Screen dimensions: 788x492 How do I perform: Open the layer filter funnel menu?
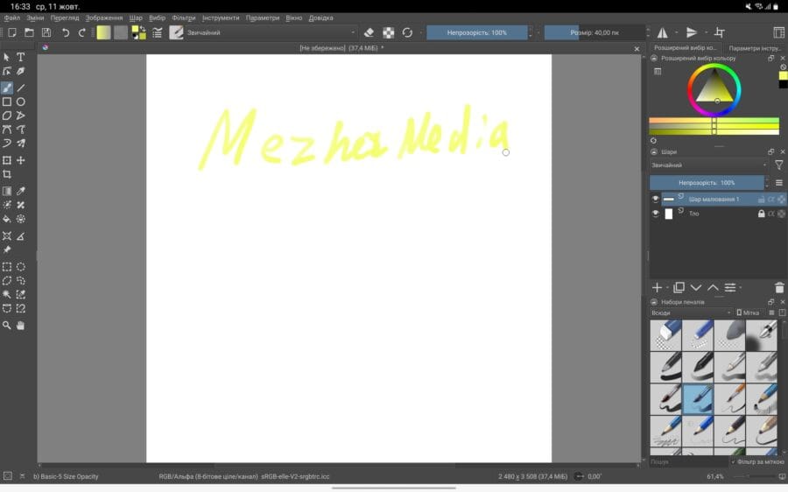778,165
